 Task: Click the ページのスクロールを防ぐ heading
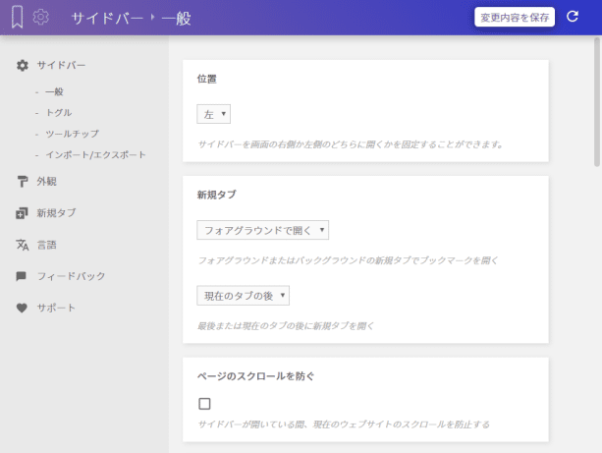click(x=255, y=376)
